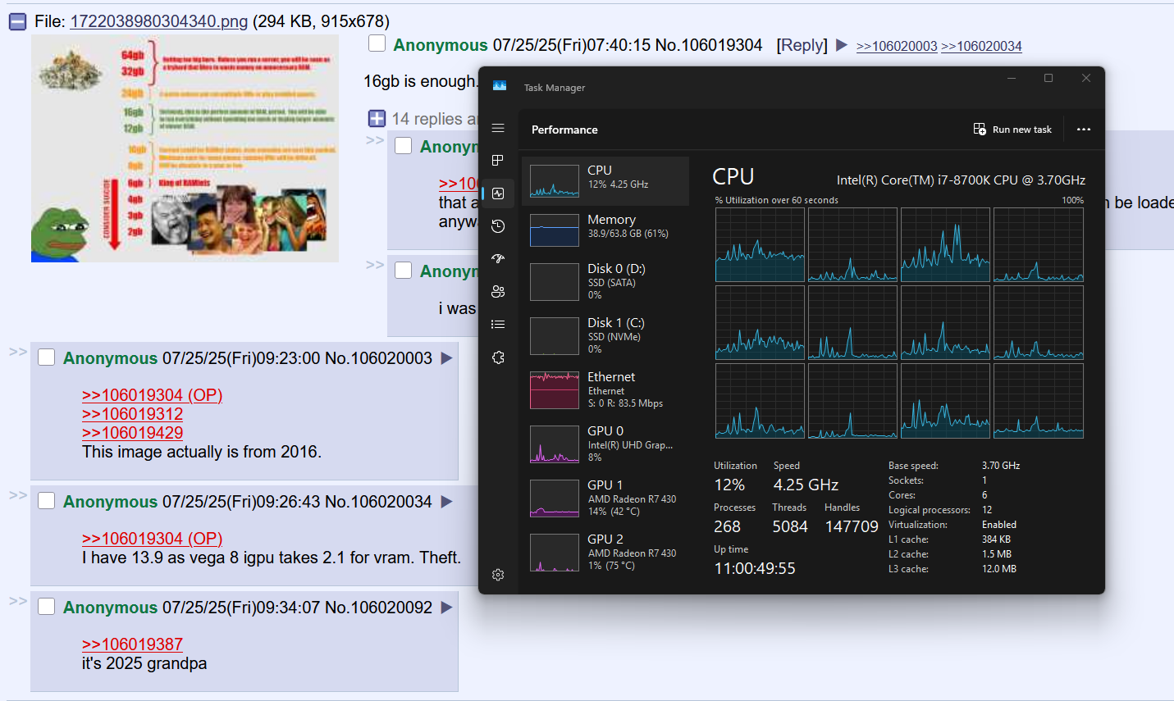1174x701 pixels.
Task: Open Task Manager hamburger navigation menu
Action: pyautogui.click(x=498, y=128)
